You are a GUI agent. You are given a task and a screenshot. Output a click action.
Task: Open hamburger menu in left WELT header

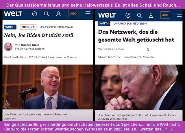tap(88, 14)
